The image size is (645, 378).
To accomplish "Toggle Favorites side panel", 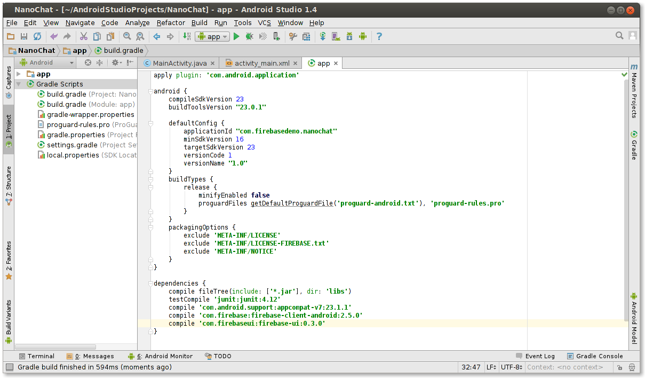I will click(x=9, y=261).
